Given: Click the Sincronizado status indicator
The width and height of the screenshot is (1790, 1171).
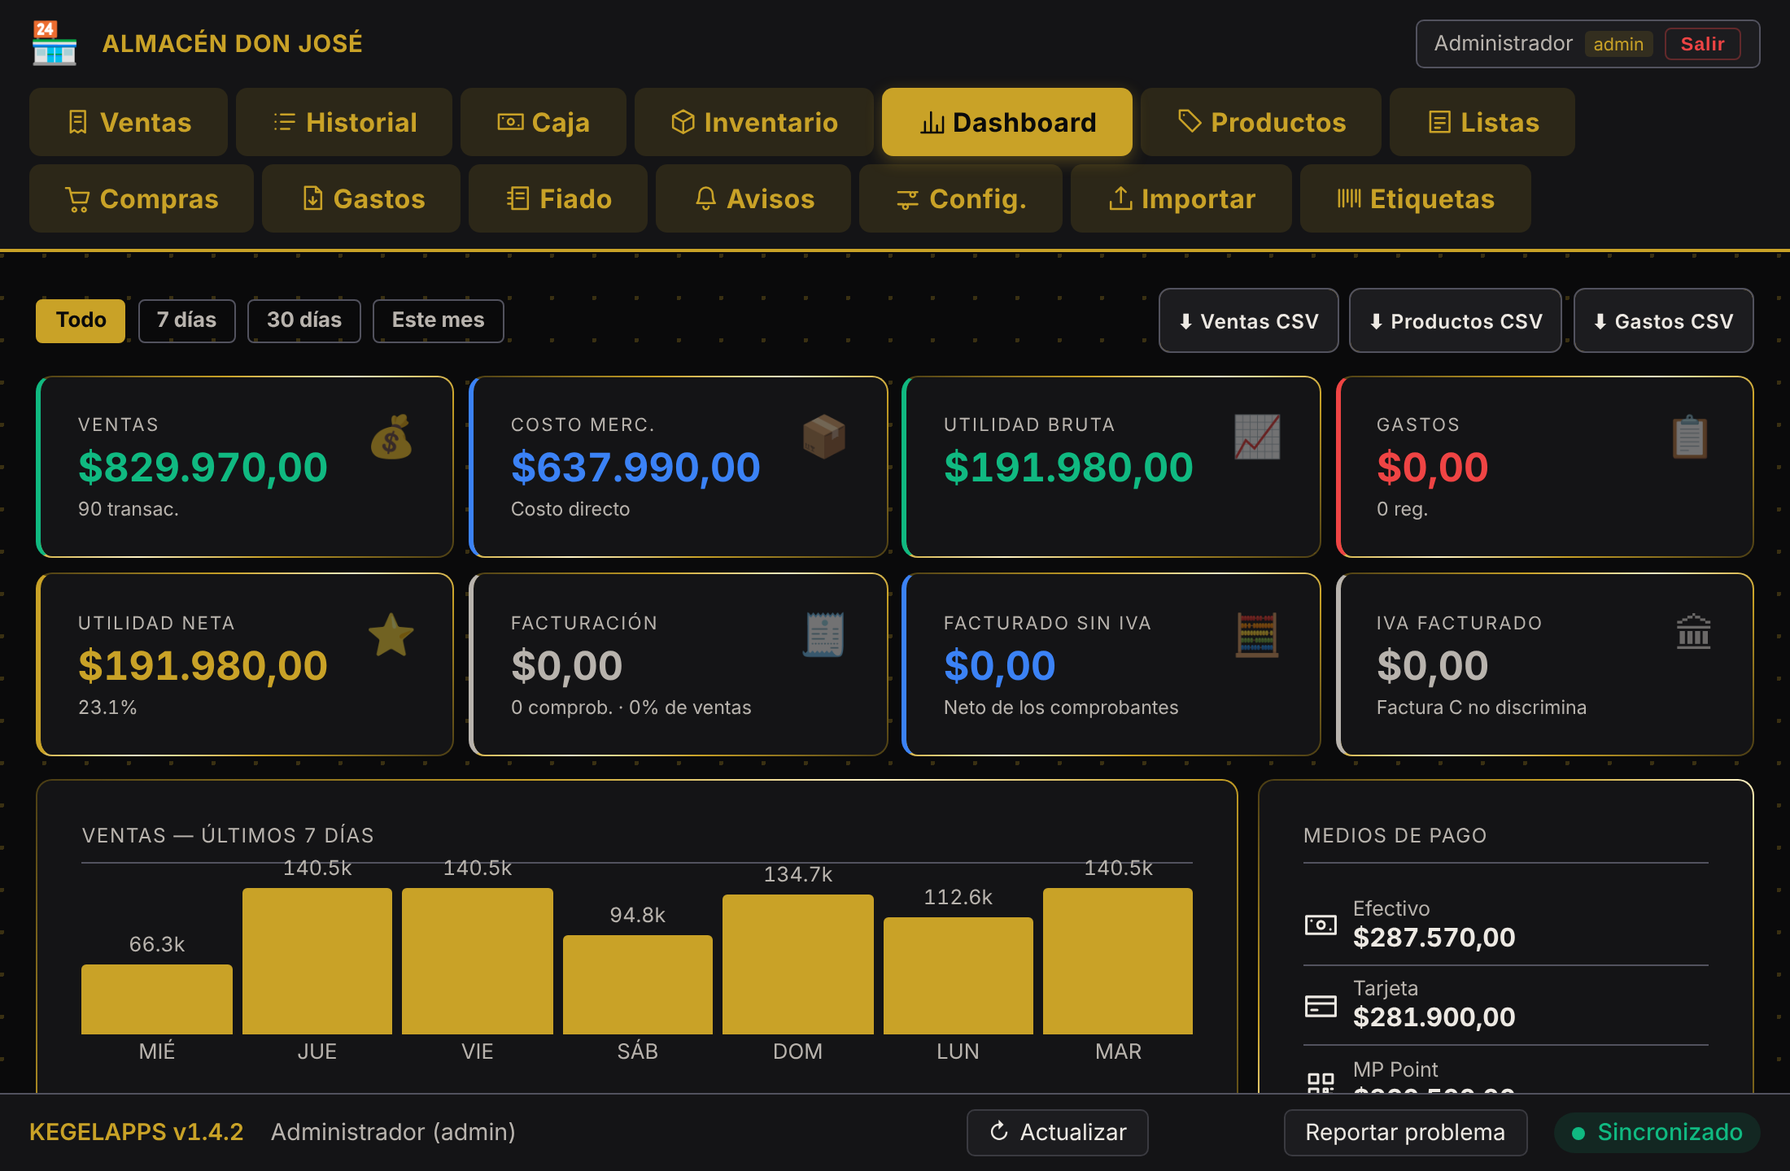Looking at the screenshot, I should [1657, 1132].
